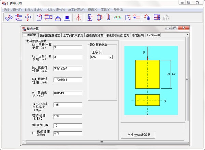This screenshot has height=150, width=205.
Task: Switch to the 型钢挠度计算 tab
Action: point(95,35)
